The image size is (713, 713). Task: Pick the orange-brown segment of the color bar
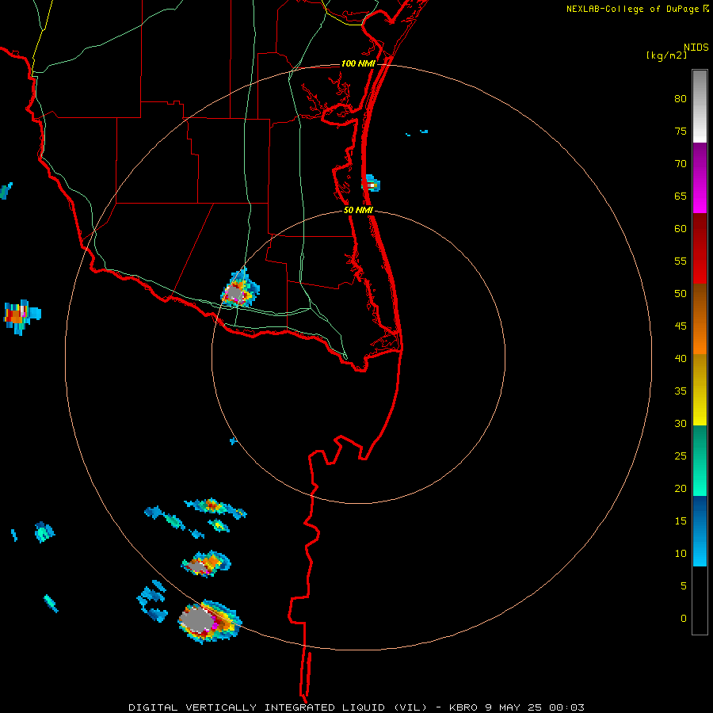(700, 318)
